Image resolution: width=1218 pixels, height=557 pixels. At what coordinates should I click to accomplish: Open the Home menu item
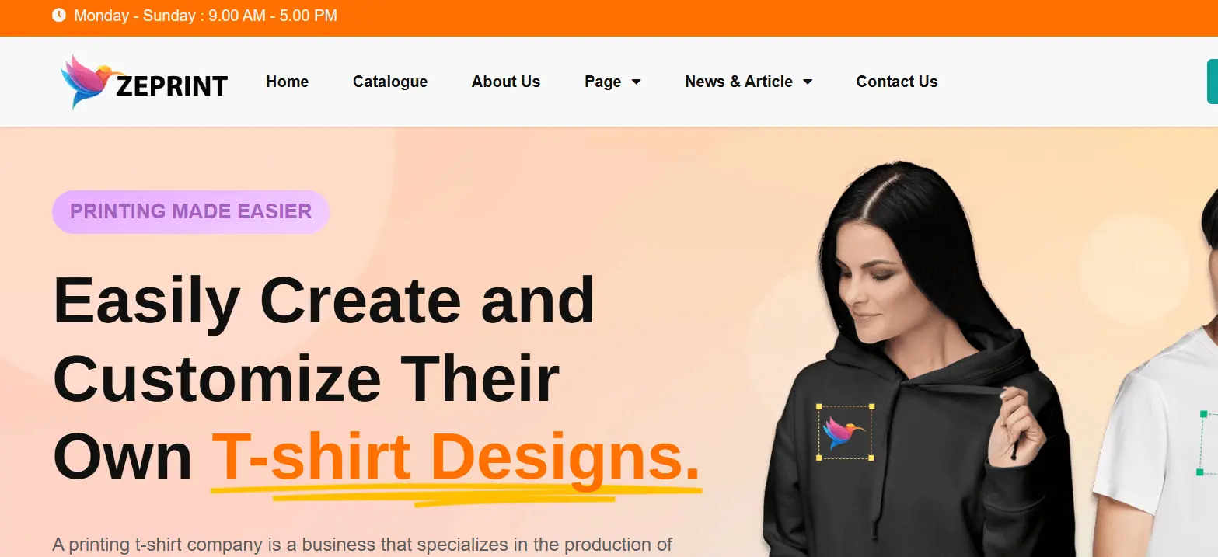pos(287,82)
